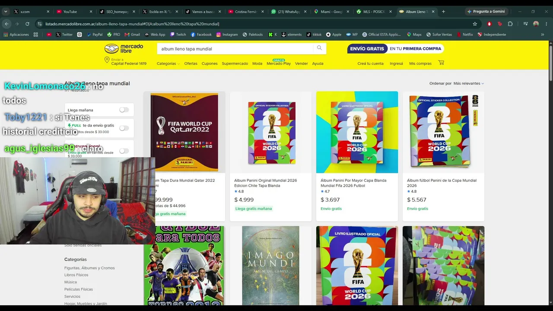Go back with the browser back arrow

coord(6,24)
